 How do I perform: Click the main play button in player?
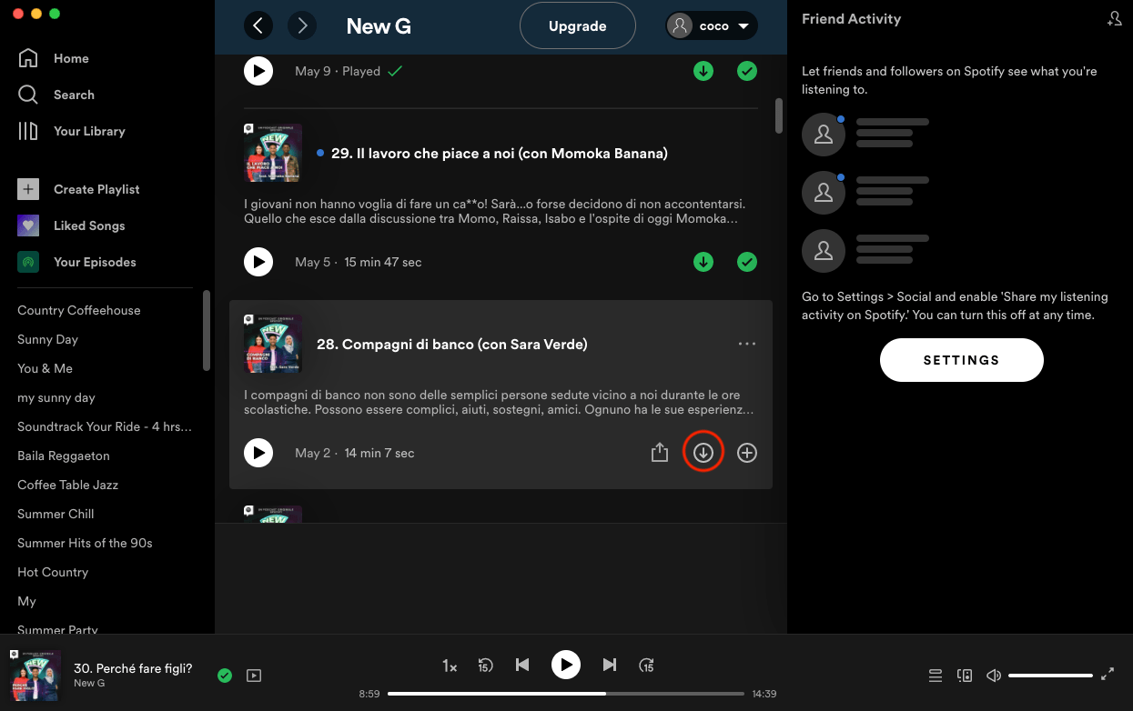566,666
